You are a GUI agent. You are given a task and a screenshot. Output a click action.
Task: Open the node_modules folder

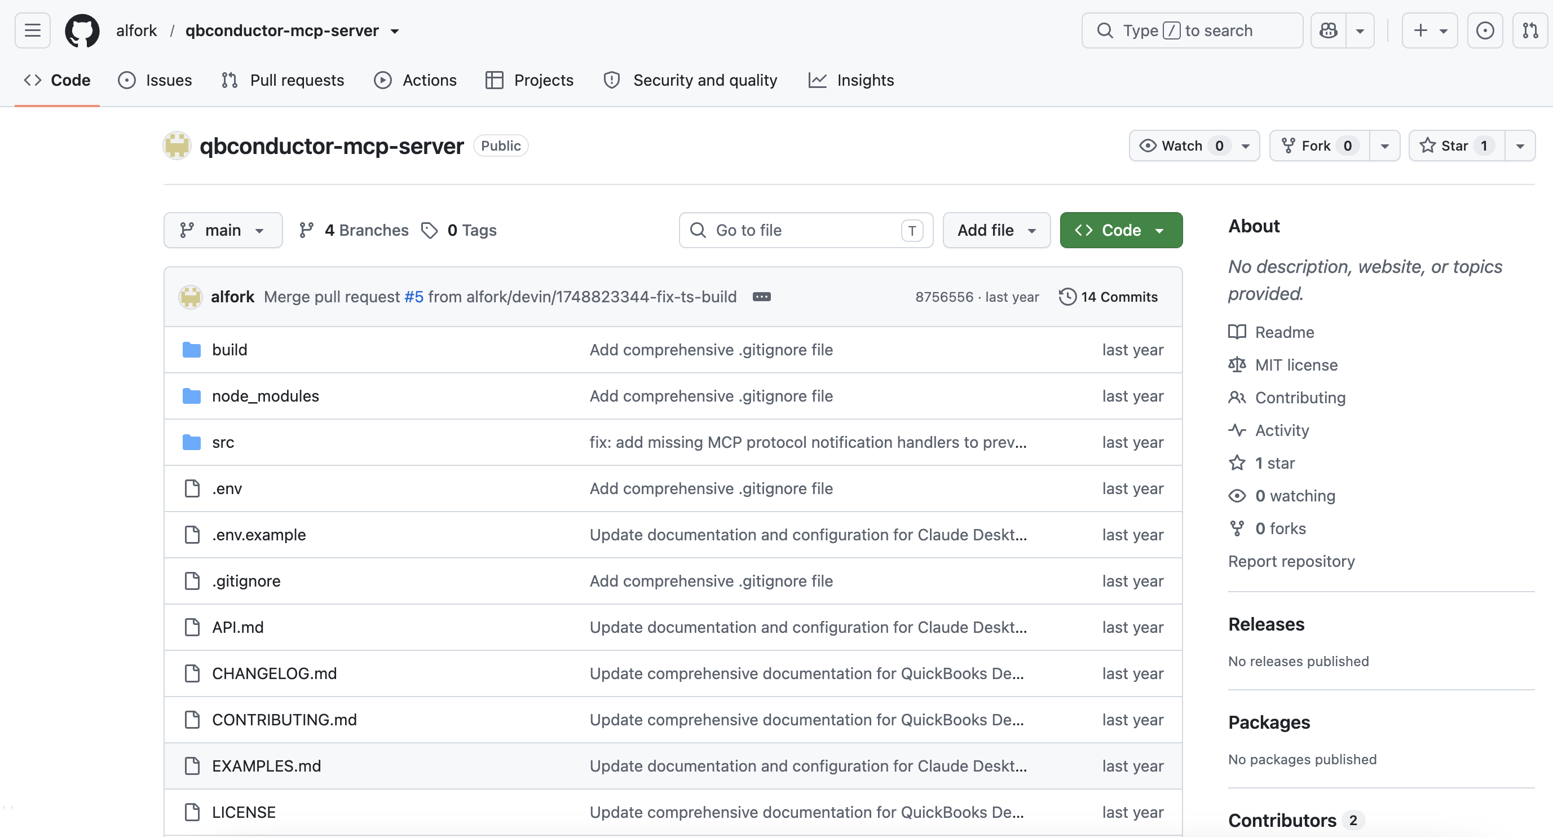coord(265,396)
